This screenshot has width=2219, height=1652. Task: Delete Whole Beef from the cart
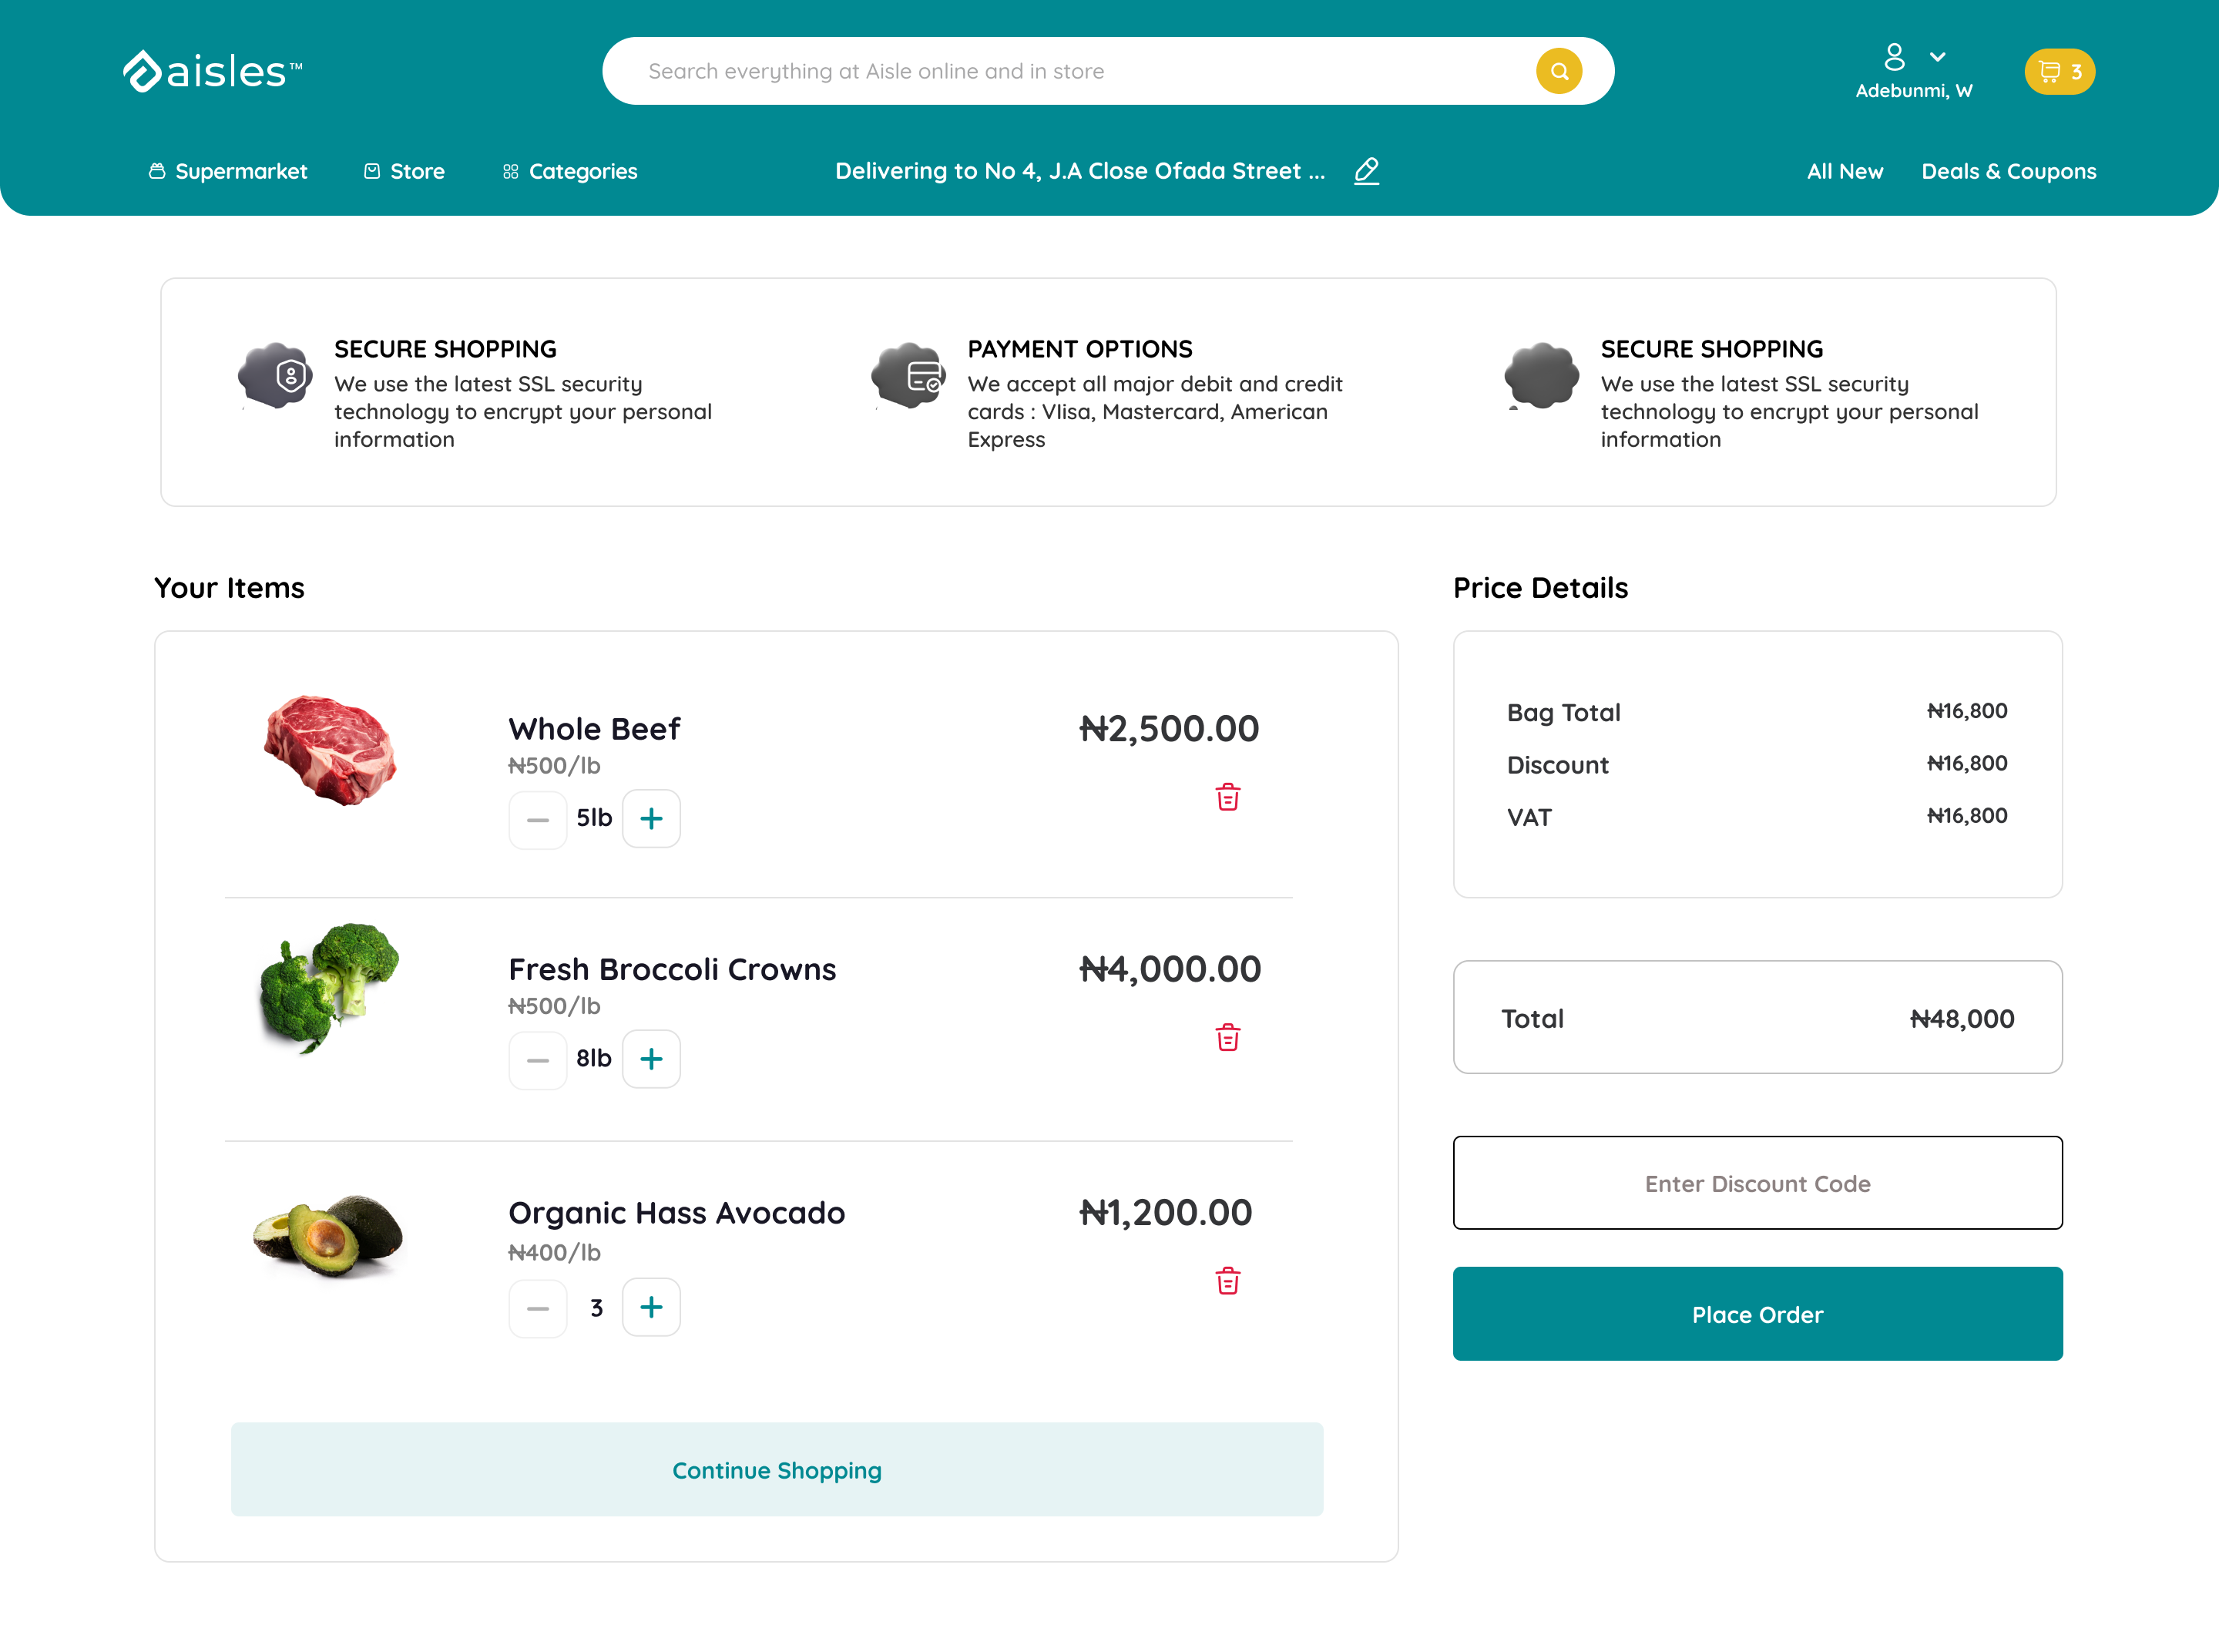1227,797
